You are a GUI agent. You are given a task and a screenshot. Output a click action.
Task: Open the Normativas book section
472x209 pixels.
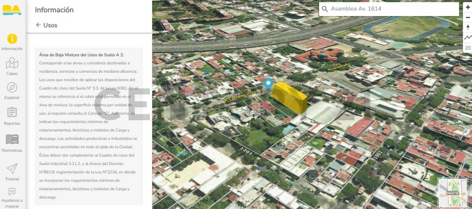coord(12,143)
